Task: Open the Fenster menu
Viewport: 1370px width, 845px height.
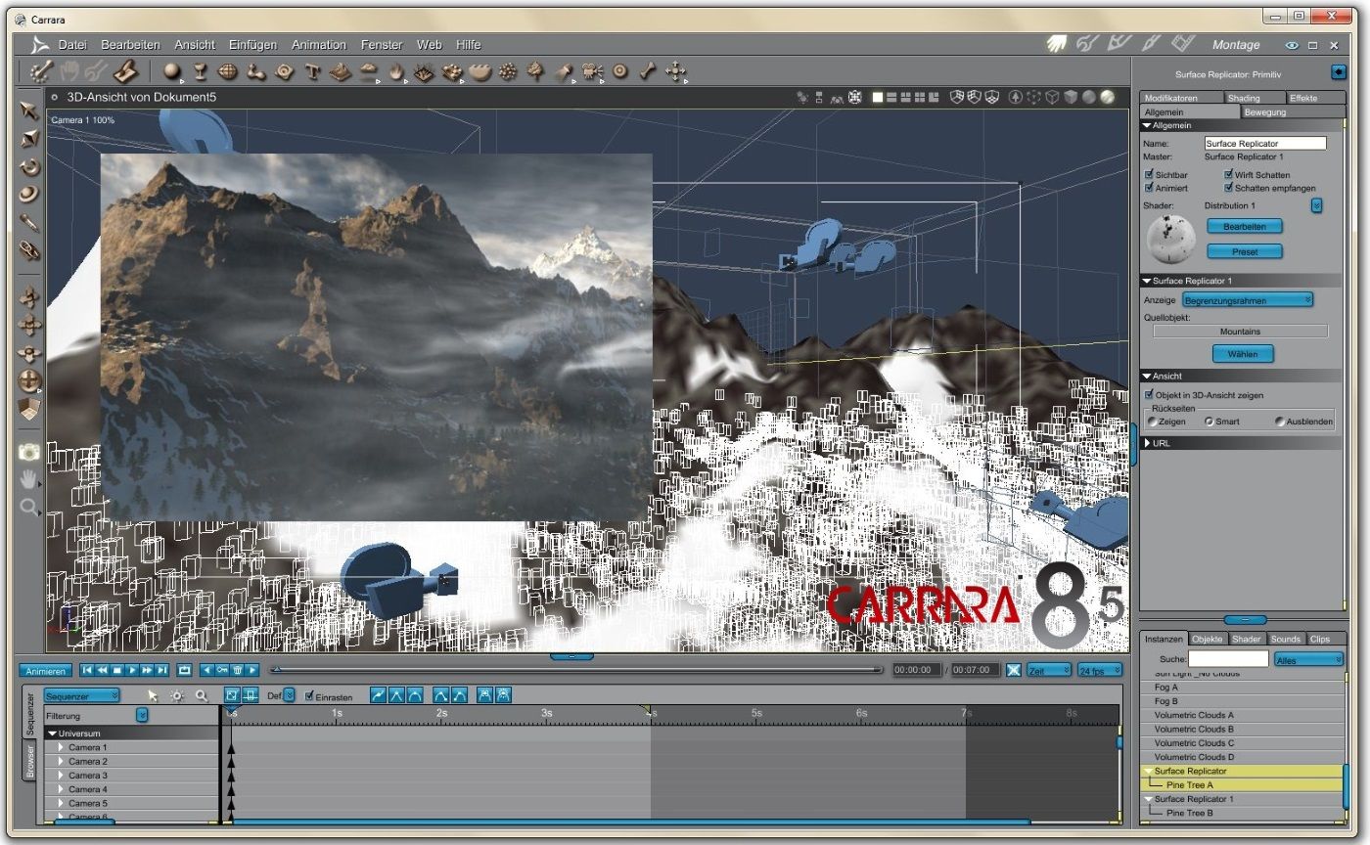Action: [382, 45]
